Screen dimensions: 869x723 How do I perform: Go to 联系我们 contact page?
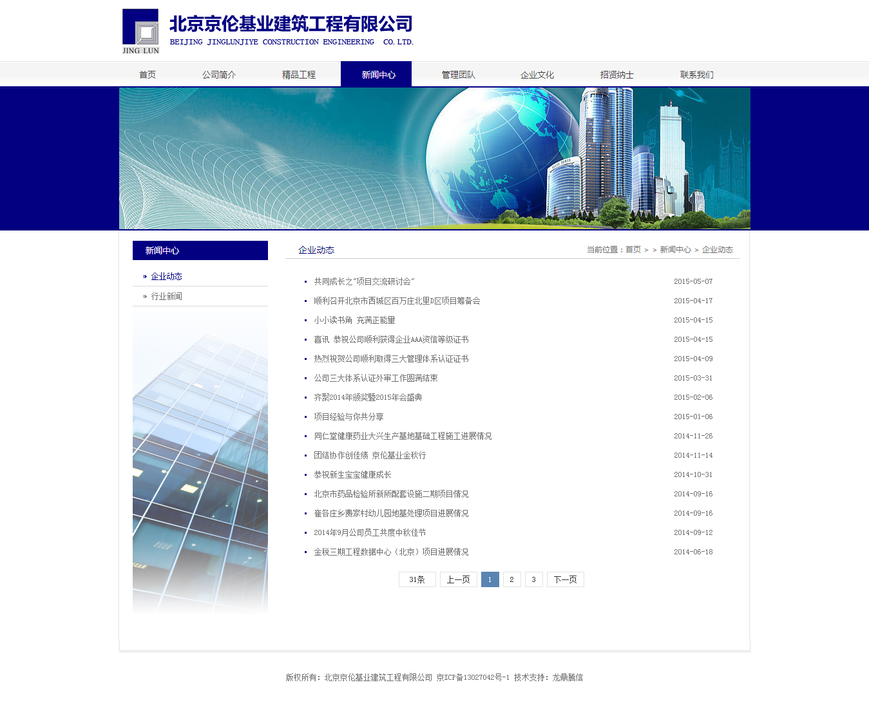pyautogui.click(x=696, y=74)
